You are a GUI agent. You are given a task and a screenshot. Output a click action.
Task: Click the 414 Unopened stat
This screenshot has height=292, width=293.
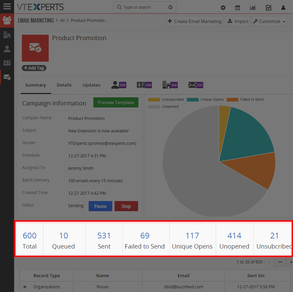pos(234,240)
